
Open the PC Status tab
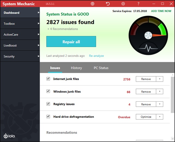tap(101, 68)
